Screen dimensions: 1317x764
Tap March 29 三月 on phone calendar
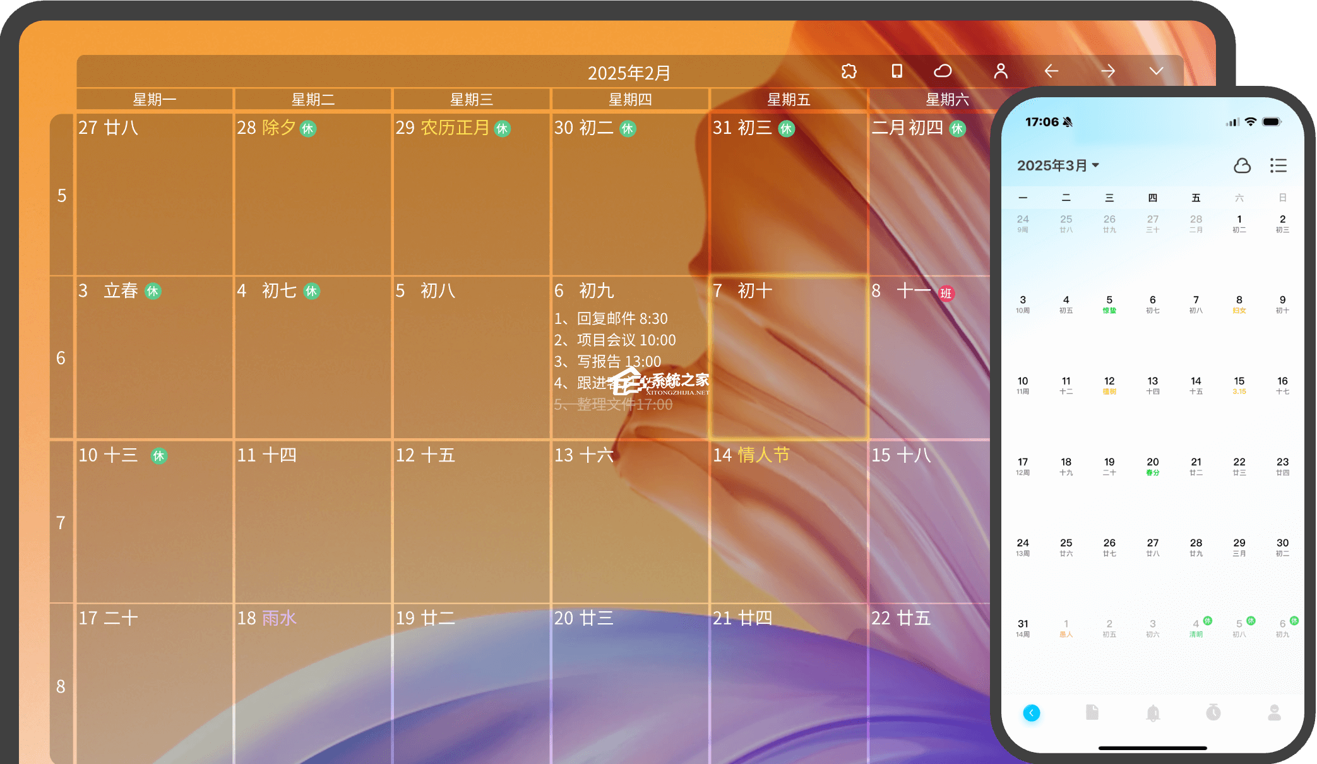click(x=1239, y=547)
